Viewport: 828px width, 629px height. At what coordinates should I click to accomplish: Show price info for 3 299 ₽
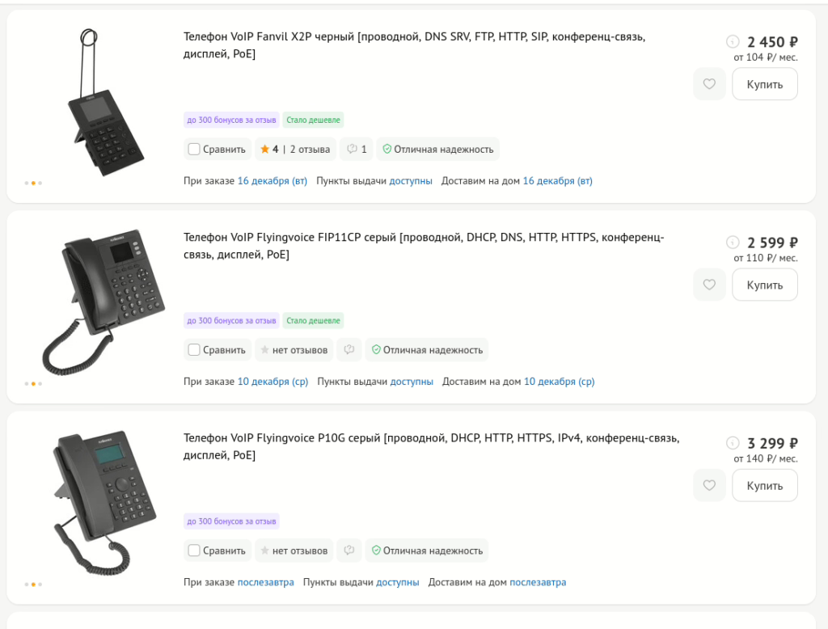coord(733,442)
